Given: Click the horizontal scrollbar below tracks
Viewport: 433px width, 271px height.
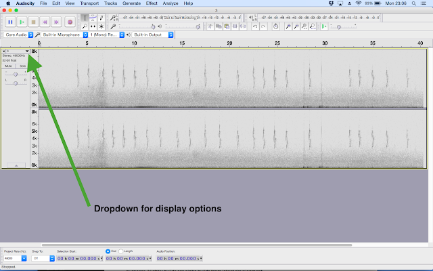Looking at the screenshot, I should pos(197,245).
